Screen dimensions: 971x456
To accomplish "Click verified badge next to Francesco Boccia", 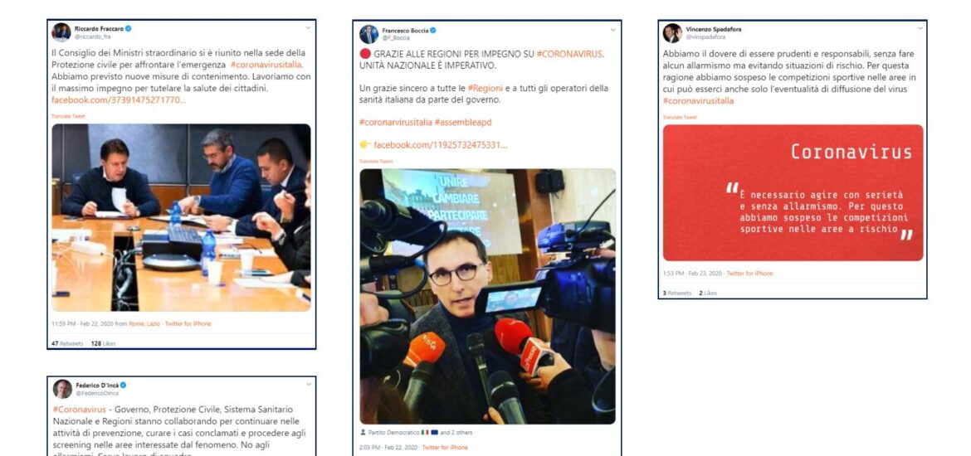I will (433, 30).
